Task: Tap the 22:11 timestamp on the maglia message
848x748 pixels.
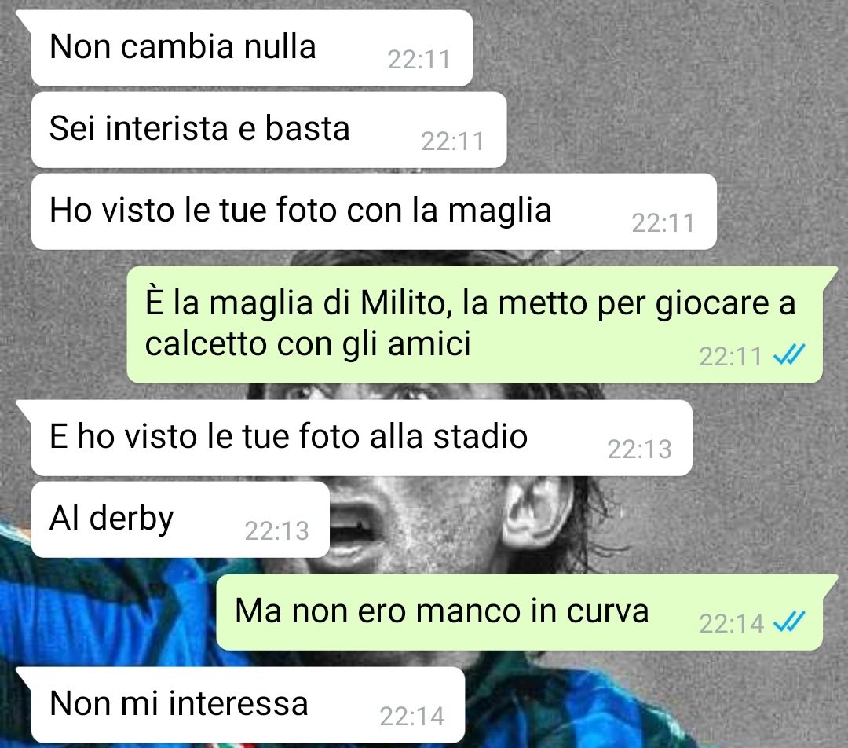Action: (663, 223)
